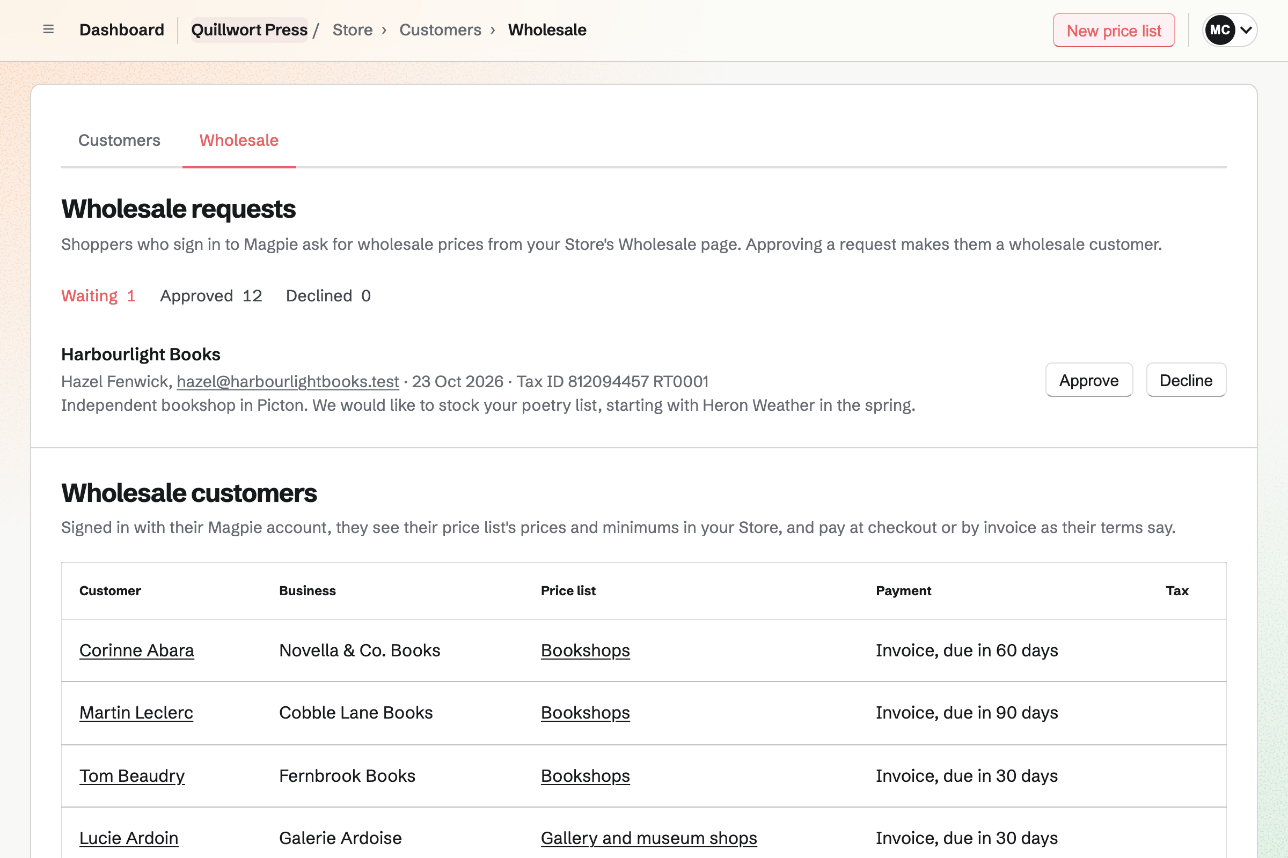Image resolution: width=1288 pixels, height=858 pixels.
Task: Open Bookshops price list for Fernbrook Books
Action: (585, 776)
